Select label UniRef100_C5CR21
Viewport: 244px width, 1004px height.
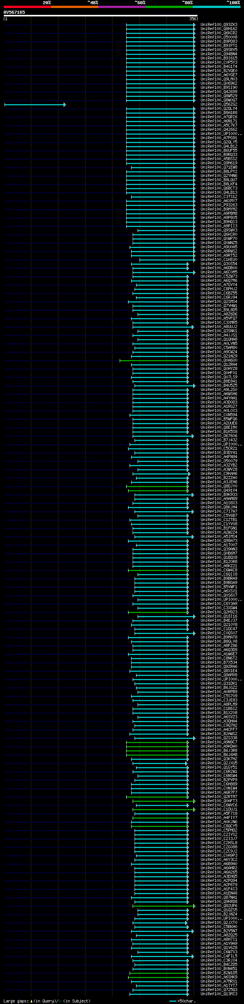click(219, 449)
